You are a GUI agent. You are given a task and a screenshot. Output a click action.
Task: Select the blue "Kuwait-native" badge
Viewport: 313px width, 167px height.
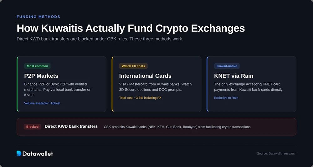[x=227, y=66]
